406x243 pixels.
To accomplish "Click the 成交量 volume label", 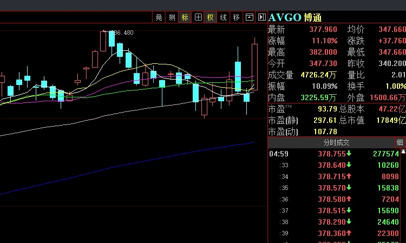I will coord(280,75).
